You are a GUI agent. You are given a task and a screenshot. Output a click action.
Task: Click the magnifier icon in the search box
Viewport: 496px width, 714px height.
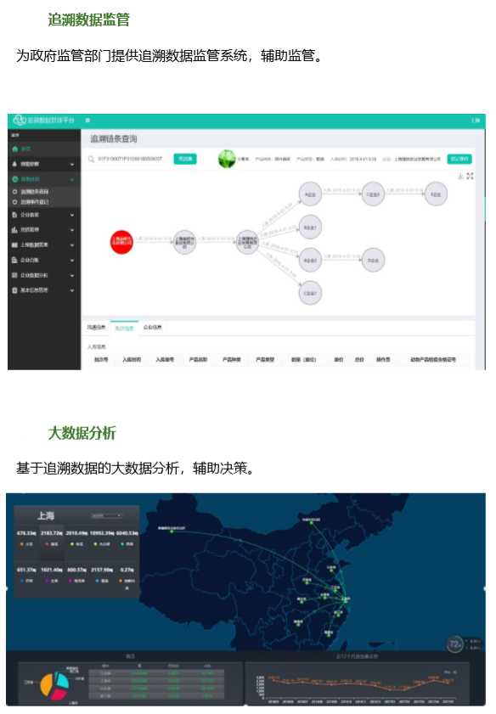pos(91,159)
